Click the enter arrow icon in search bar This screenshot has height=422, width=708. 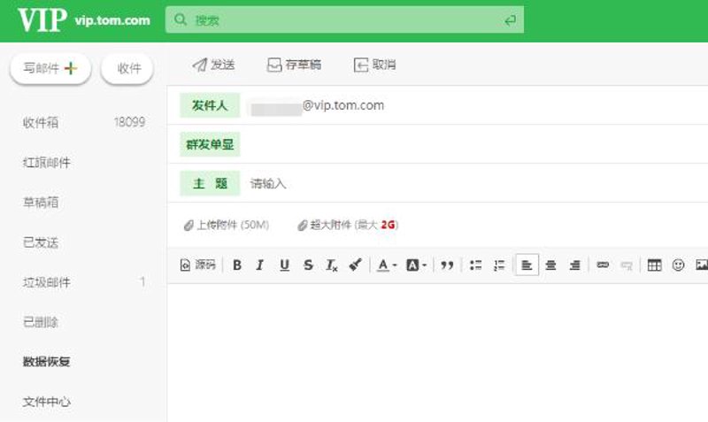click(511, 20)
